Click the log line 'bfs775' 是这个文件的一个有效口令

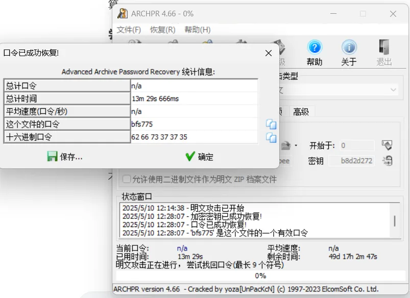click(215, 233)
